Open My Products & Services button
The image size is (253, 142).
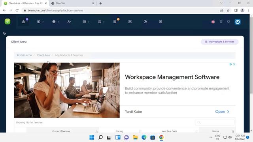pyautogui.click(x=219, y=42)
